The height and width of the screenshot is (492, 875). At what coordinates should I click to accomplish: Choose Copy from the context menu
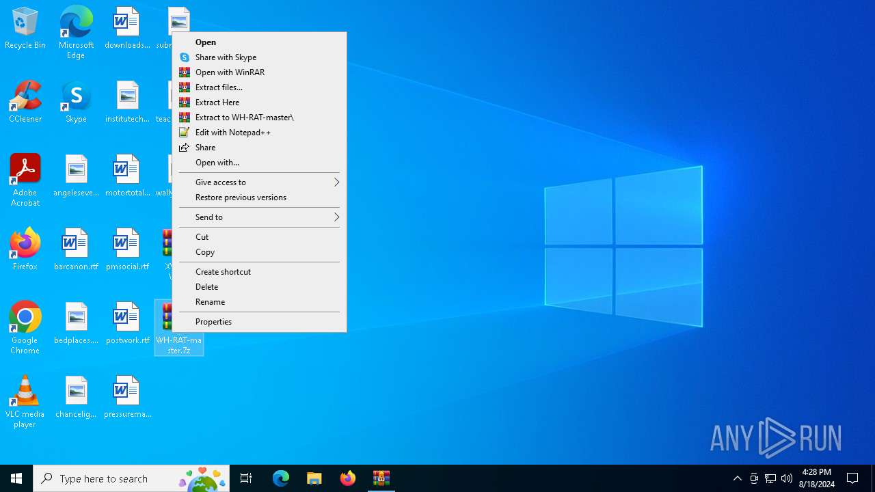(x=259, y=252)
